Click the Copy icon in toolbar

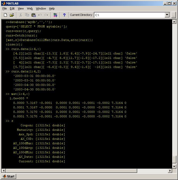(x=27, y=15)
